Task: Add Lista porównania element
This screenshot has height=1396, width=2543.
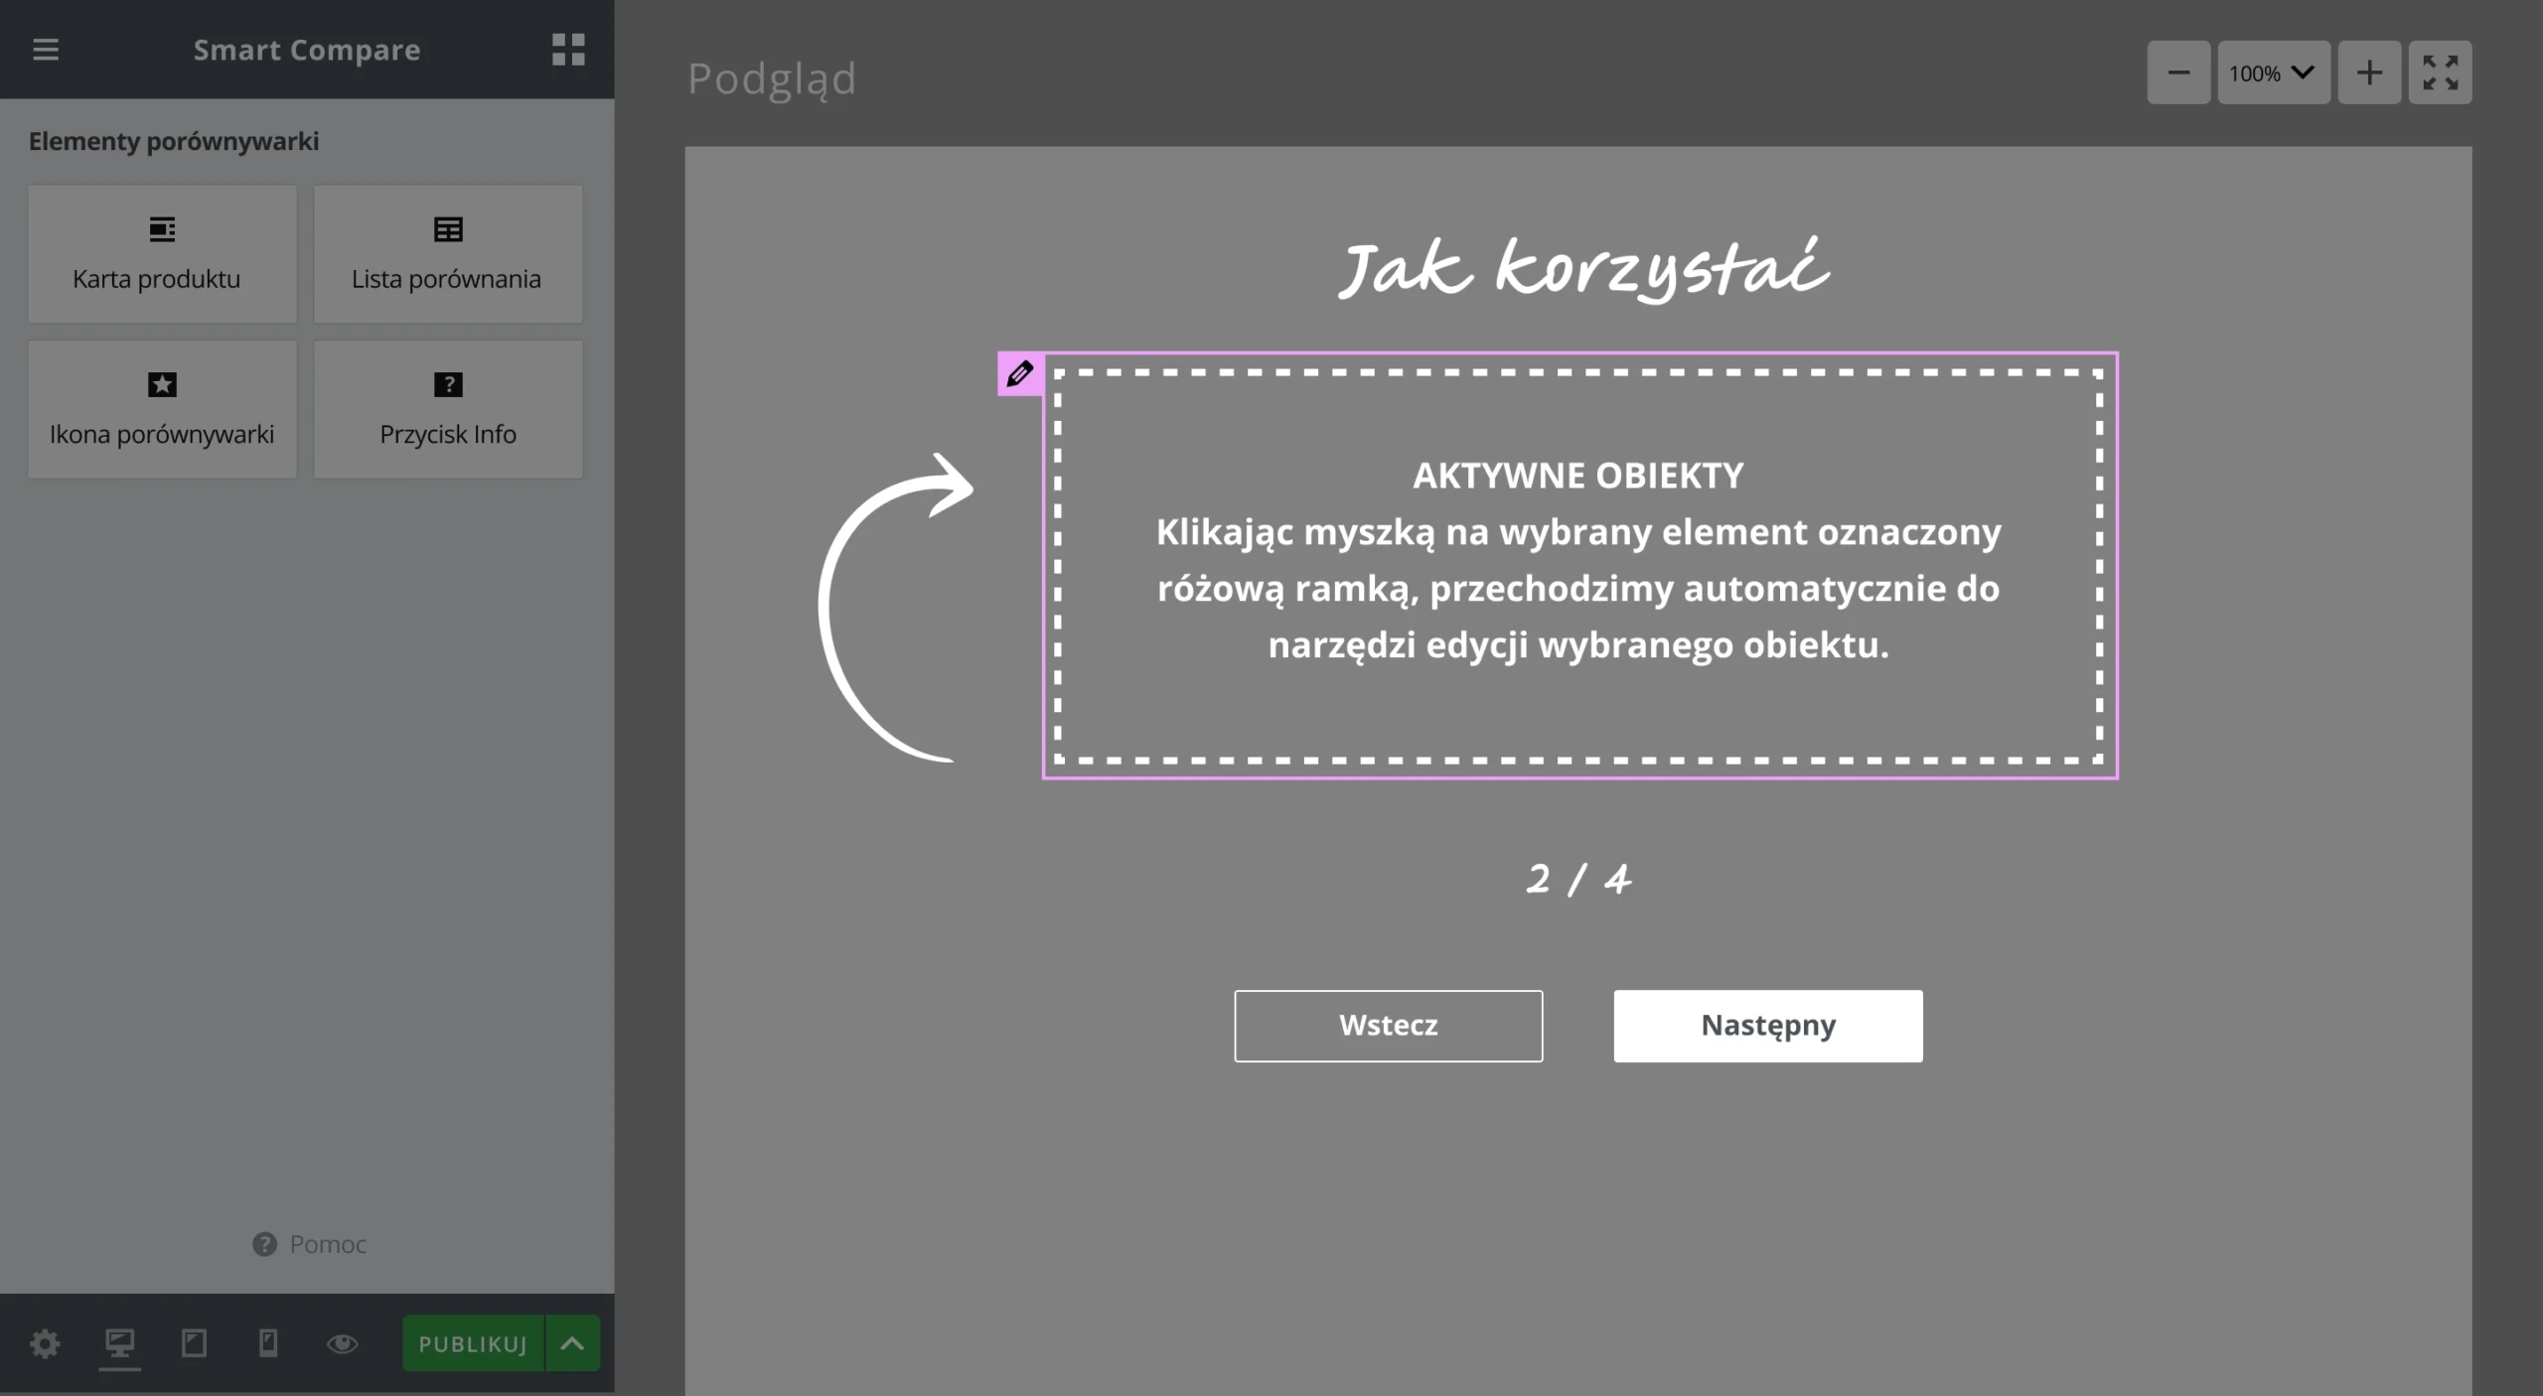Action: (x=448, y=254)
